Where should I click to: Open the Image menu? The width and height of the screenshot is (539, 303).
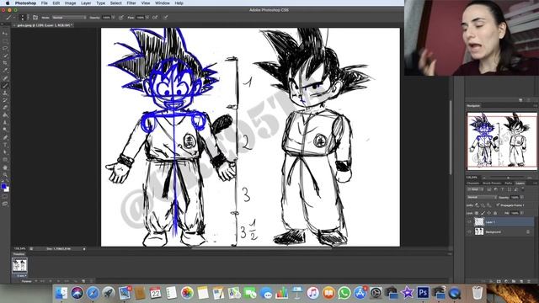(x=70, y=3)
